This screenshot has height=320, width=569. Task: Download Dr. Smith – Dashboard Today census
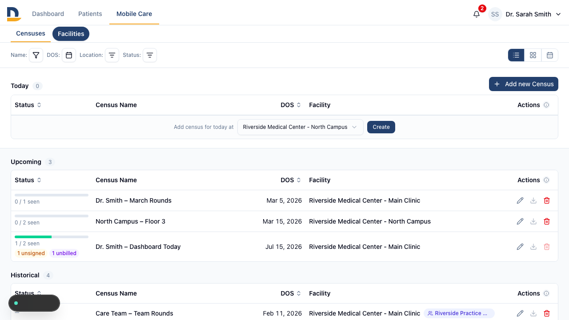533,247
